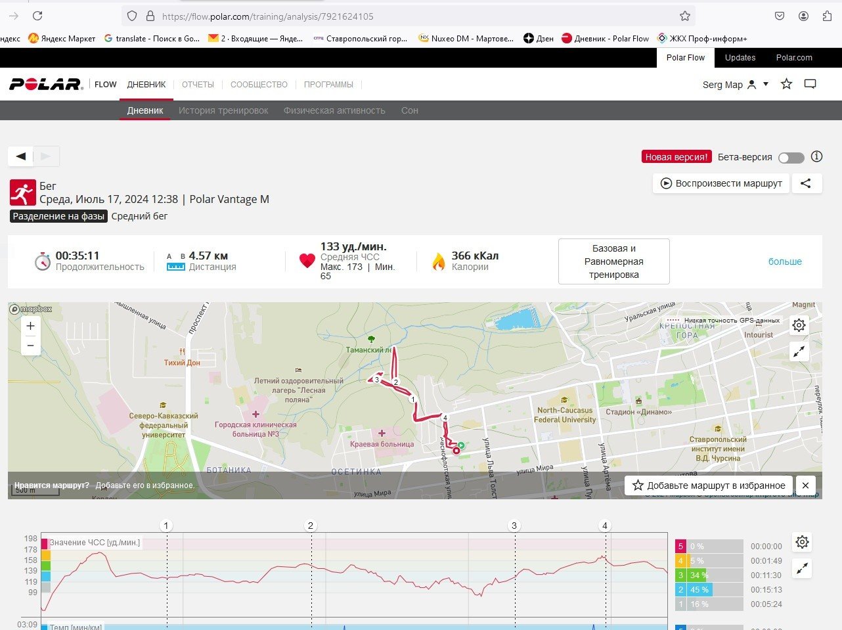842x630 pixels.
Task: Click lap marker 3 above the heart rate chart
Action: (x=514, y=526)
